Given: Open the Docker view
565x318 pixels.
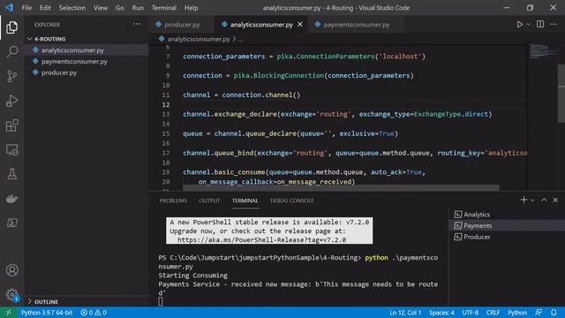Looking at the screenshot, I should pos(11,198).
